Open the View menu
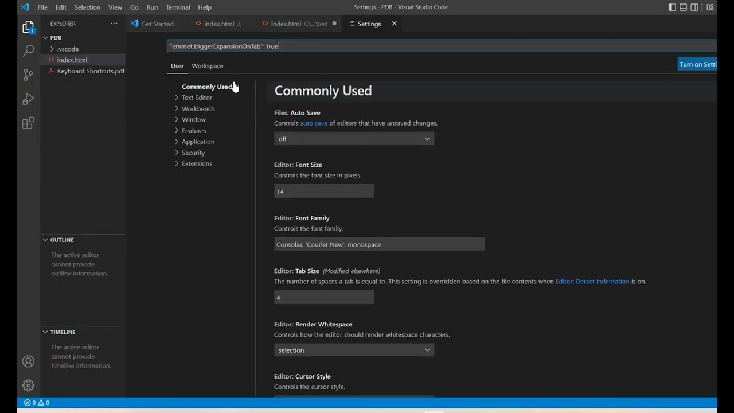Viewport: 734px width, 413px height. [x=115, y=7]
